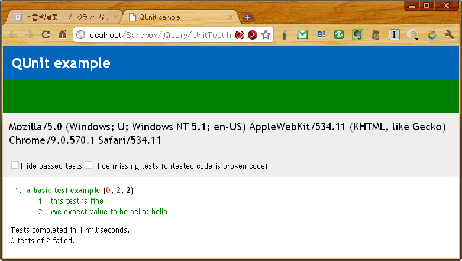Viewport: 462px width, 261px height.
Task: Click the globe site-info icon in address bar
Action: [x=80, y=35]
